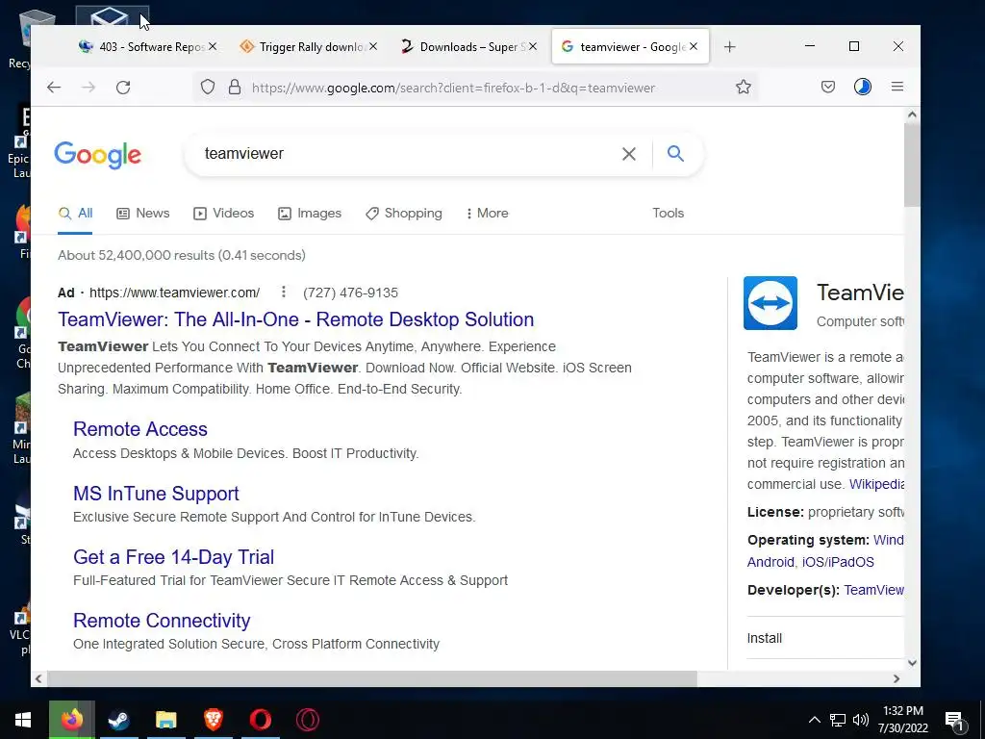Open Get a Free 14-Day Trial link
The image size is (985, 739).
(173, 557)
